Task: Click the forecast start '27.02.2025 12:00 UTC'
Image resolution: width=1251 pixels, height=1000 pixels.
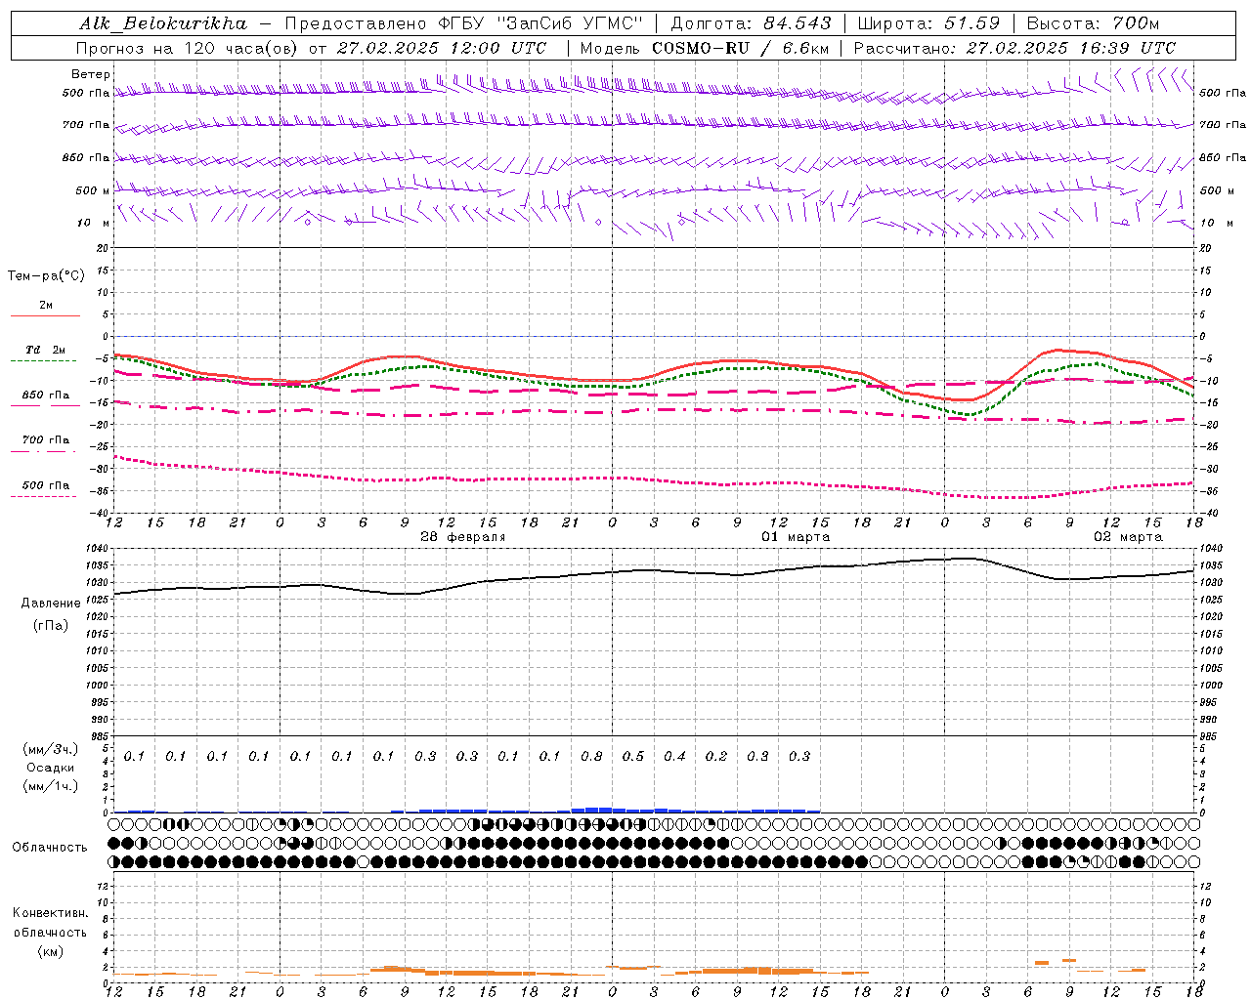Action: 442,48
